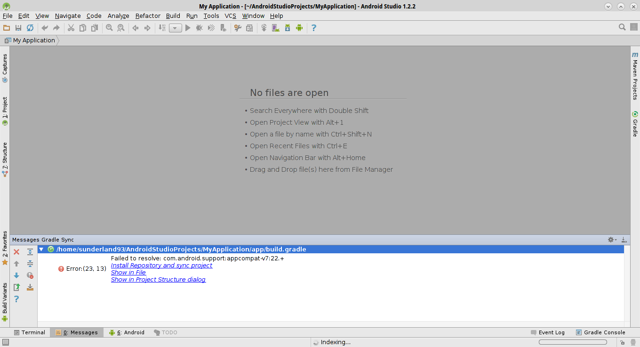Image resolution: width=640 pixels, height=347 pixels.
Task: Start the Debug icon on the toolbar
Action: [199, 28]
